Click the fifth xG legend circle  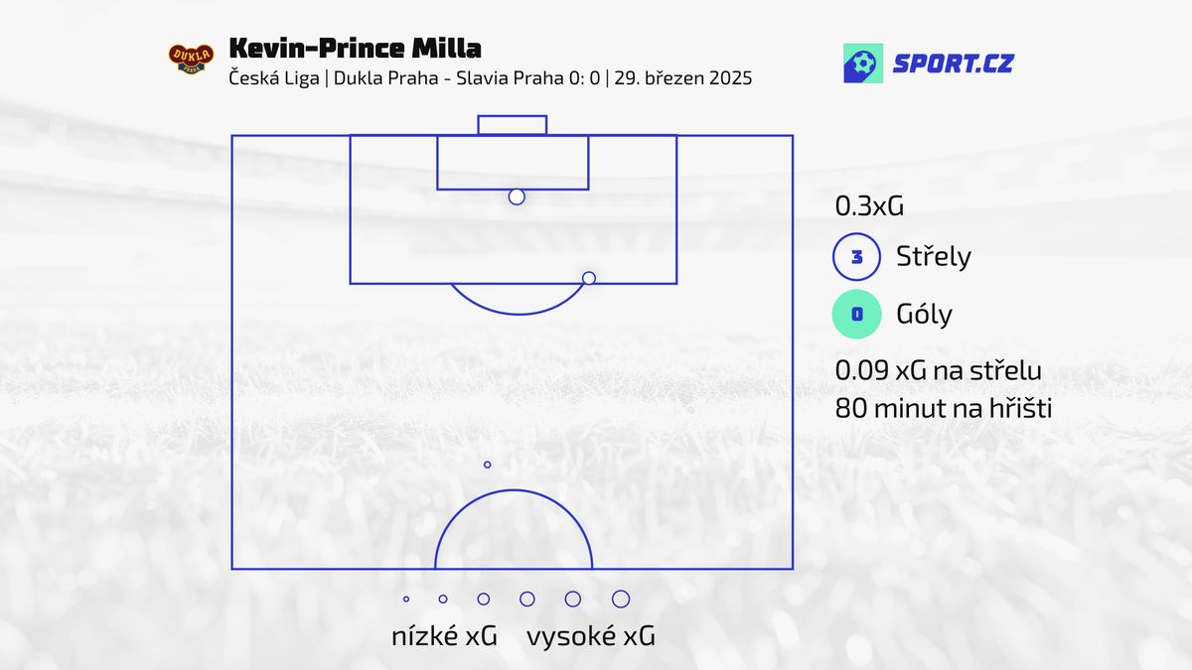(x=573, y=599)
